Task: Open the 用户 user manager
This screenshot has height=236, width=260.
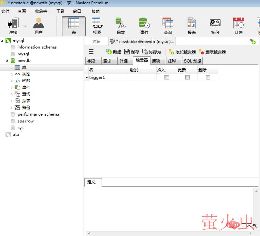Action: [x=39, y=26]
